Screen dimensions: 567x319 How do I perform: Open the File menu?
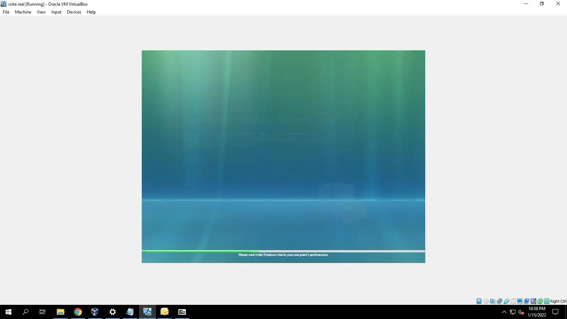click(x=6, y=12)
